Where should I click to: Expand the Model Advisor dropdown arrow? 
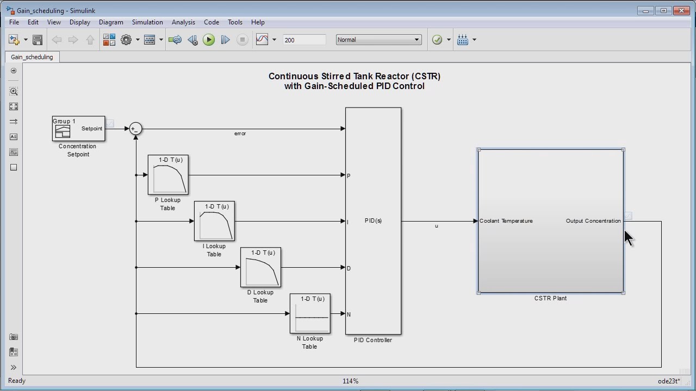click(449, 40)
